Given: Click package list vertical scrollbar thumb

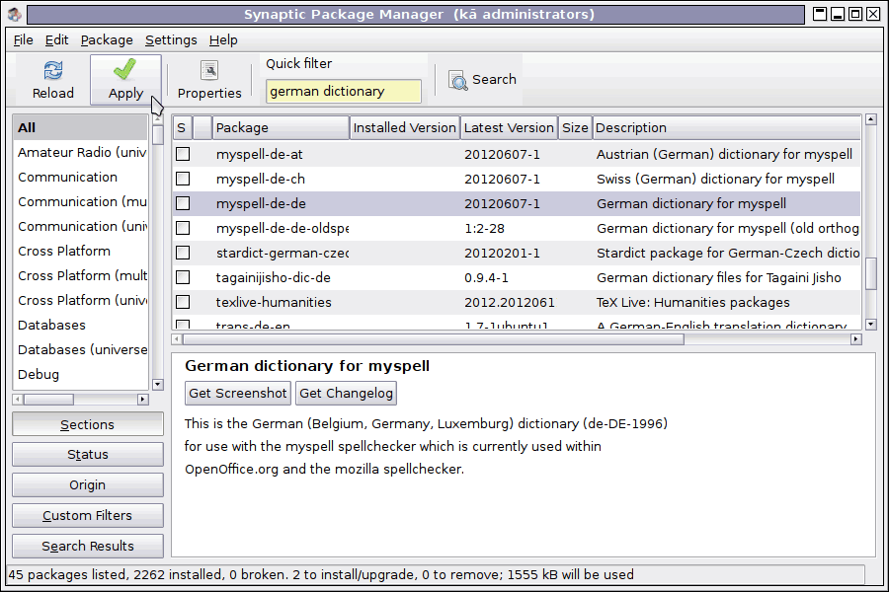Looking at the screenshot, I should (871, 273).
